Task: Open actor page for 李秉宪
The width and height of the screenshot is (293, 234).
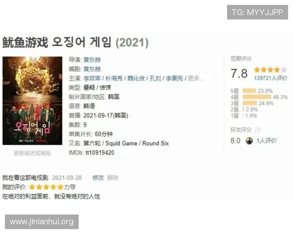Action: [174, 78]
